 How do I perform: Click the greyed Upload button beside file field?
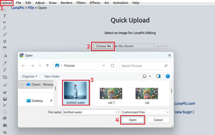coord(161,46)
